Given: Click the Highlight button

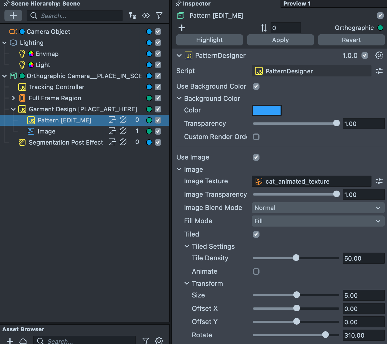Looking at the screenshot, I should coord(209,40).
